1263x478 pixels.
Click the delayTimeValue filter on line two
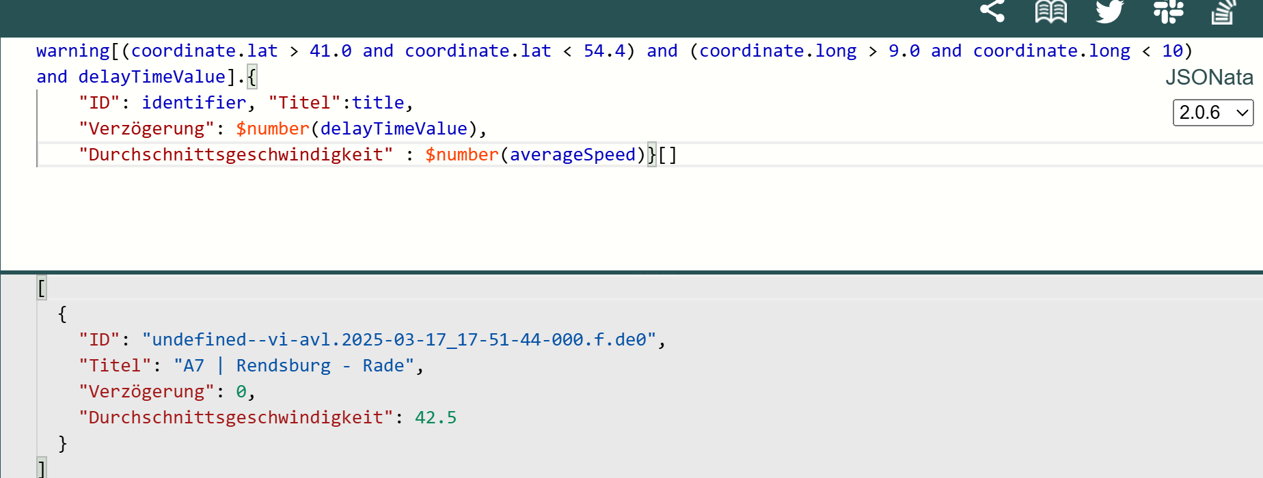point(152,77)
